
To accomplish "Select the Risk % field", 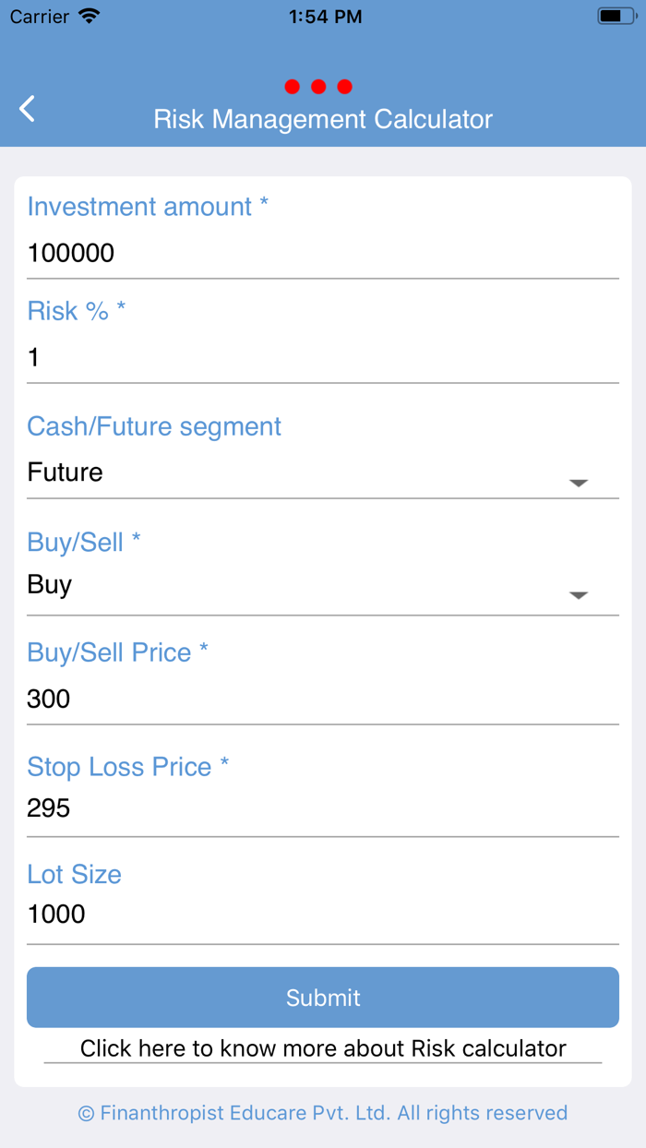I will 323,357.
